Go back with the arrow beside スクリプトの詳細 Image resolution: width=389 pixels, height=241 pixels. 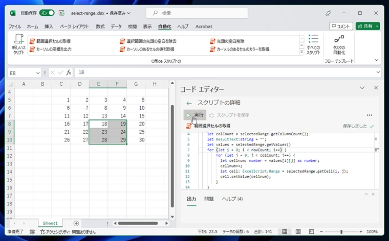189,103
